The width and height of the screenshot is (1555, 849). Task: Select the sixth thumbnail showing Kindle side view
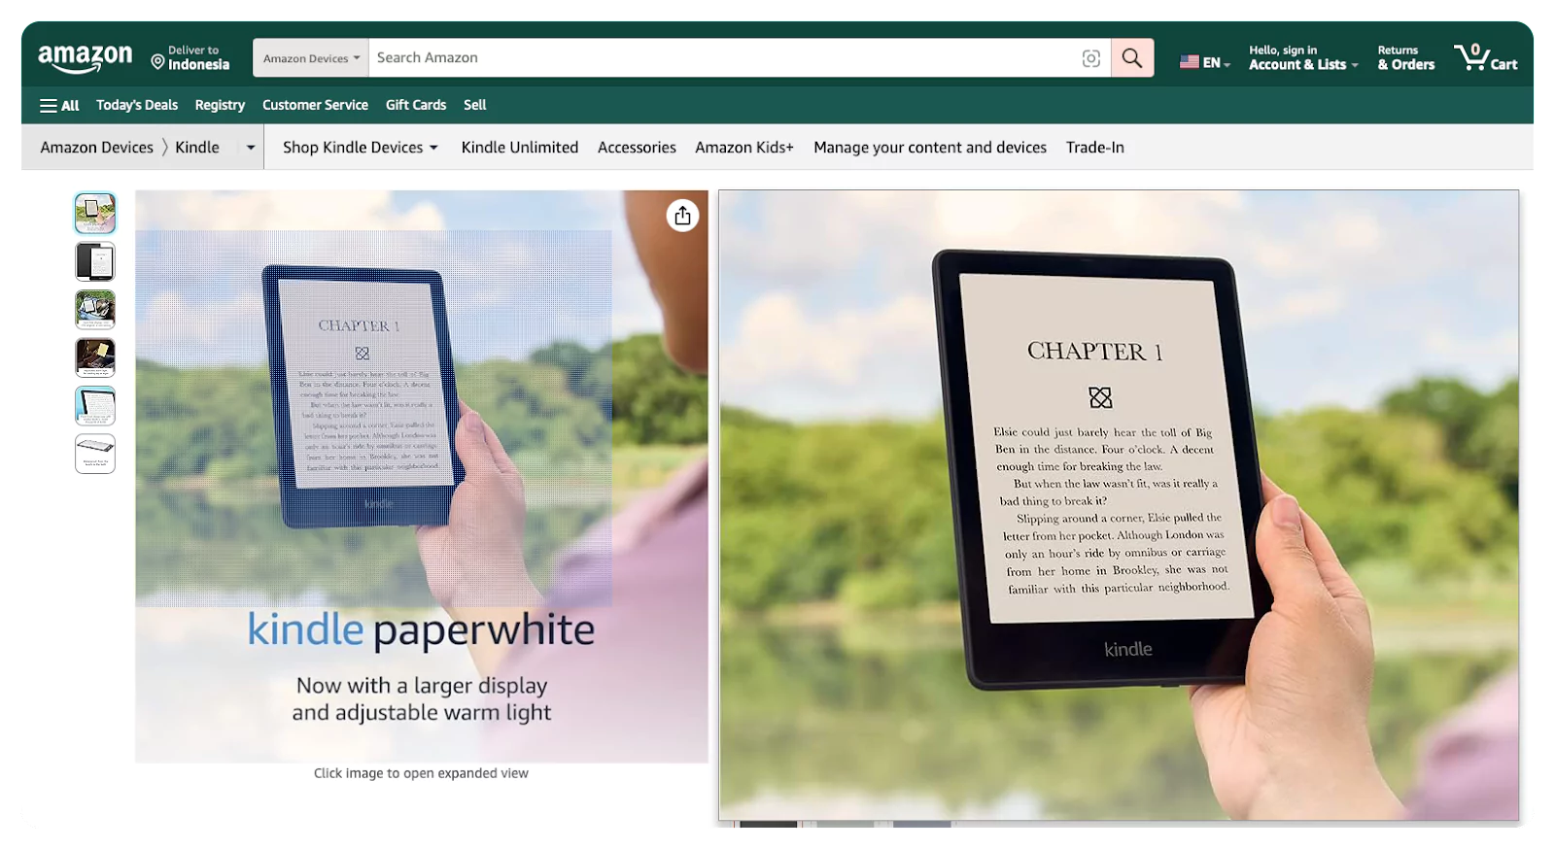95,454
